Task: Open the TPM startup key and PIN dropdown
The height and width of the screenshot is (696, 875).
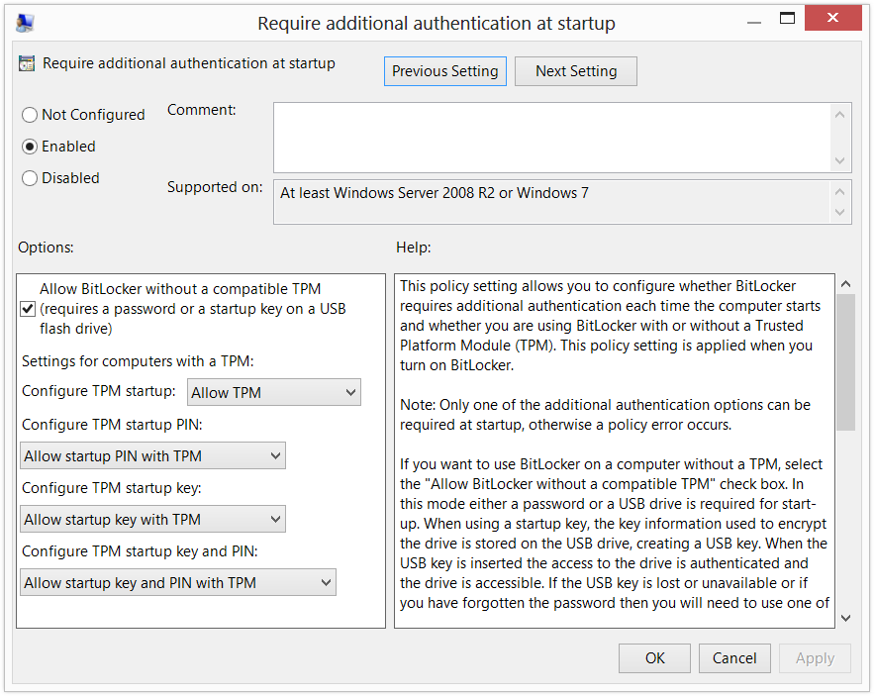Action: coord(178,582)
